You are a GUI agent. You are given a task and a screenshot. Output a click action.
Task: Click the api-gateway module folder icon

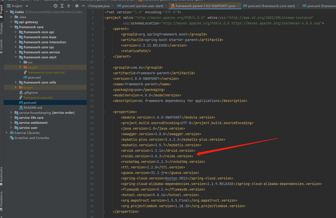(x=16, y=22)
